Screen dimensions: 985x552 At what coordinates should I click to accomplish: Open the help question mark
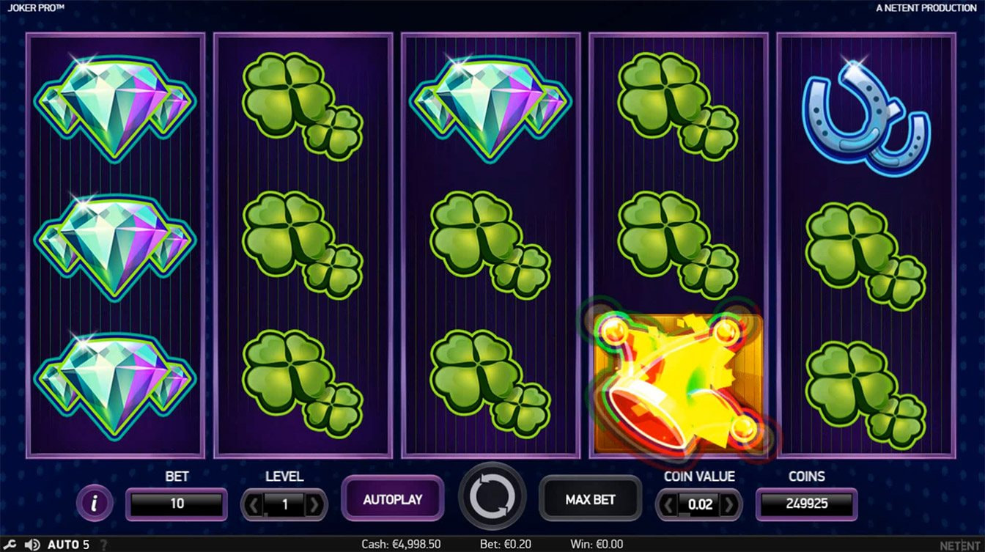[103, 545]
